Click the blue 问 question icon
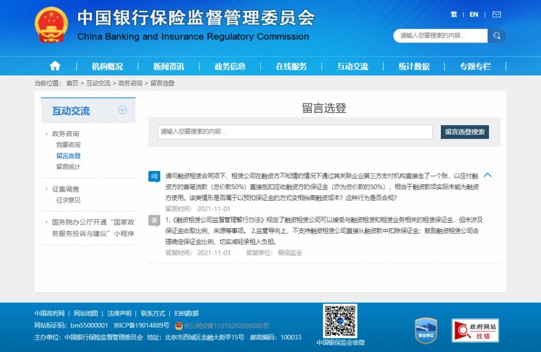 click(x=154, y=177)
